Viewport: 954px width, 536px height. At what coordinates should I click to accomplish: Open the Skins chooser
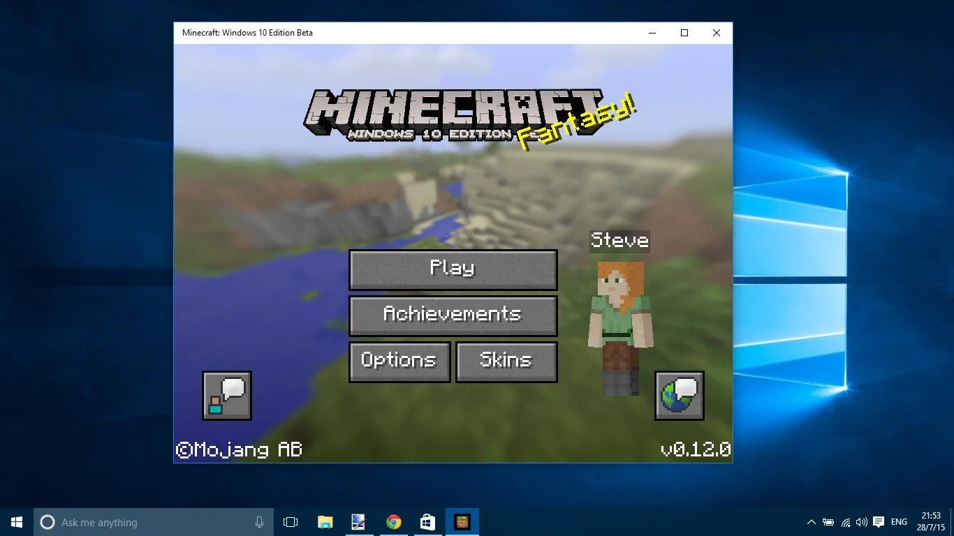[506, 362]
